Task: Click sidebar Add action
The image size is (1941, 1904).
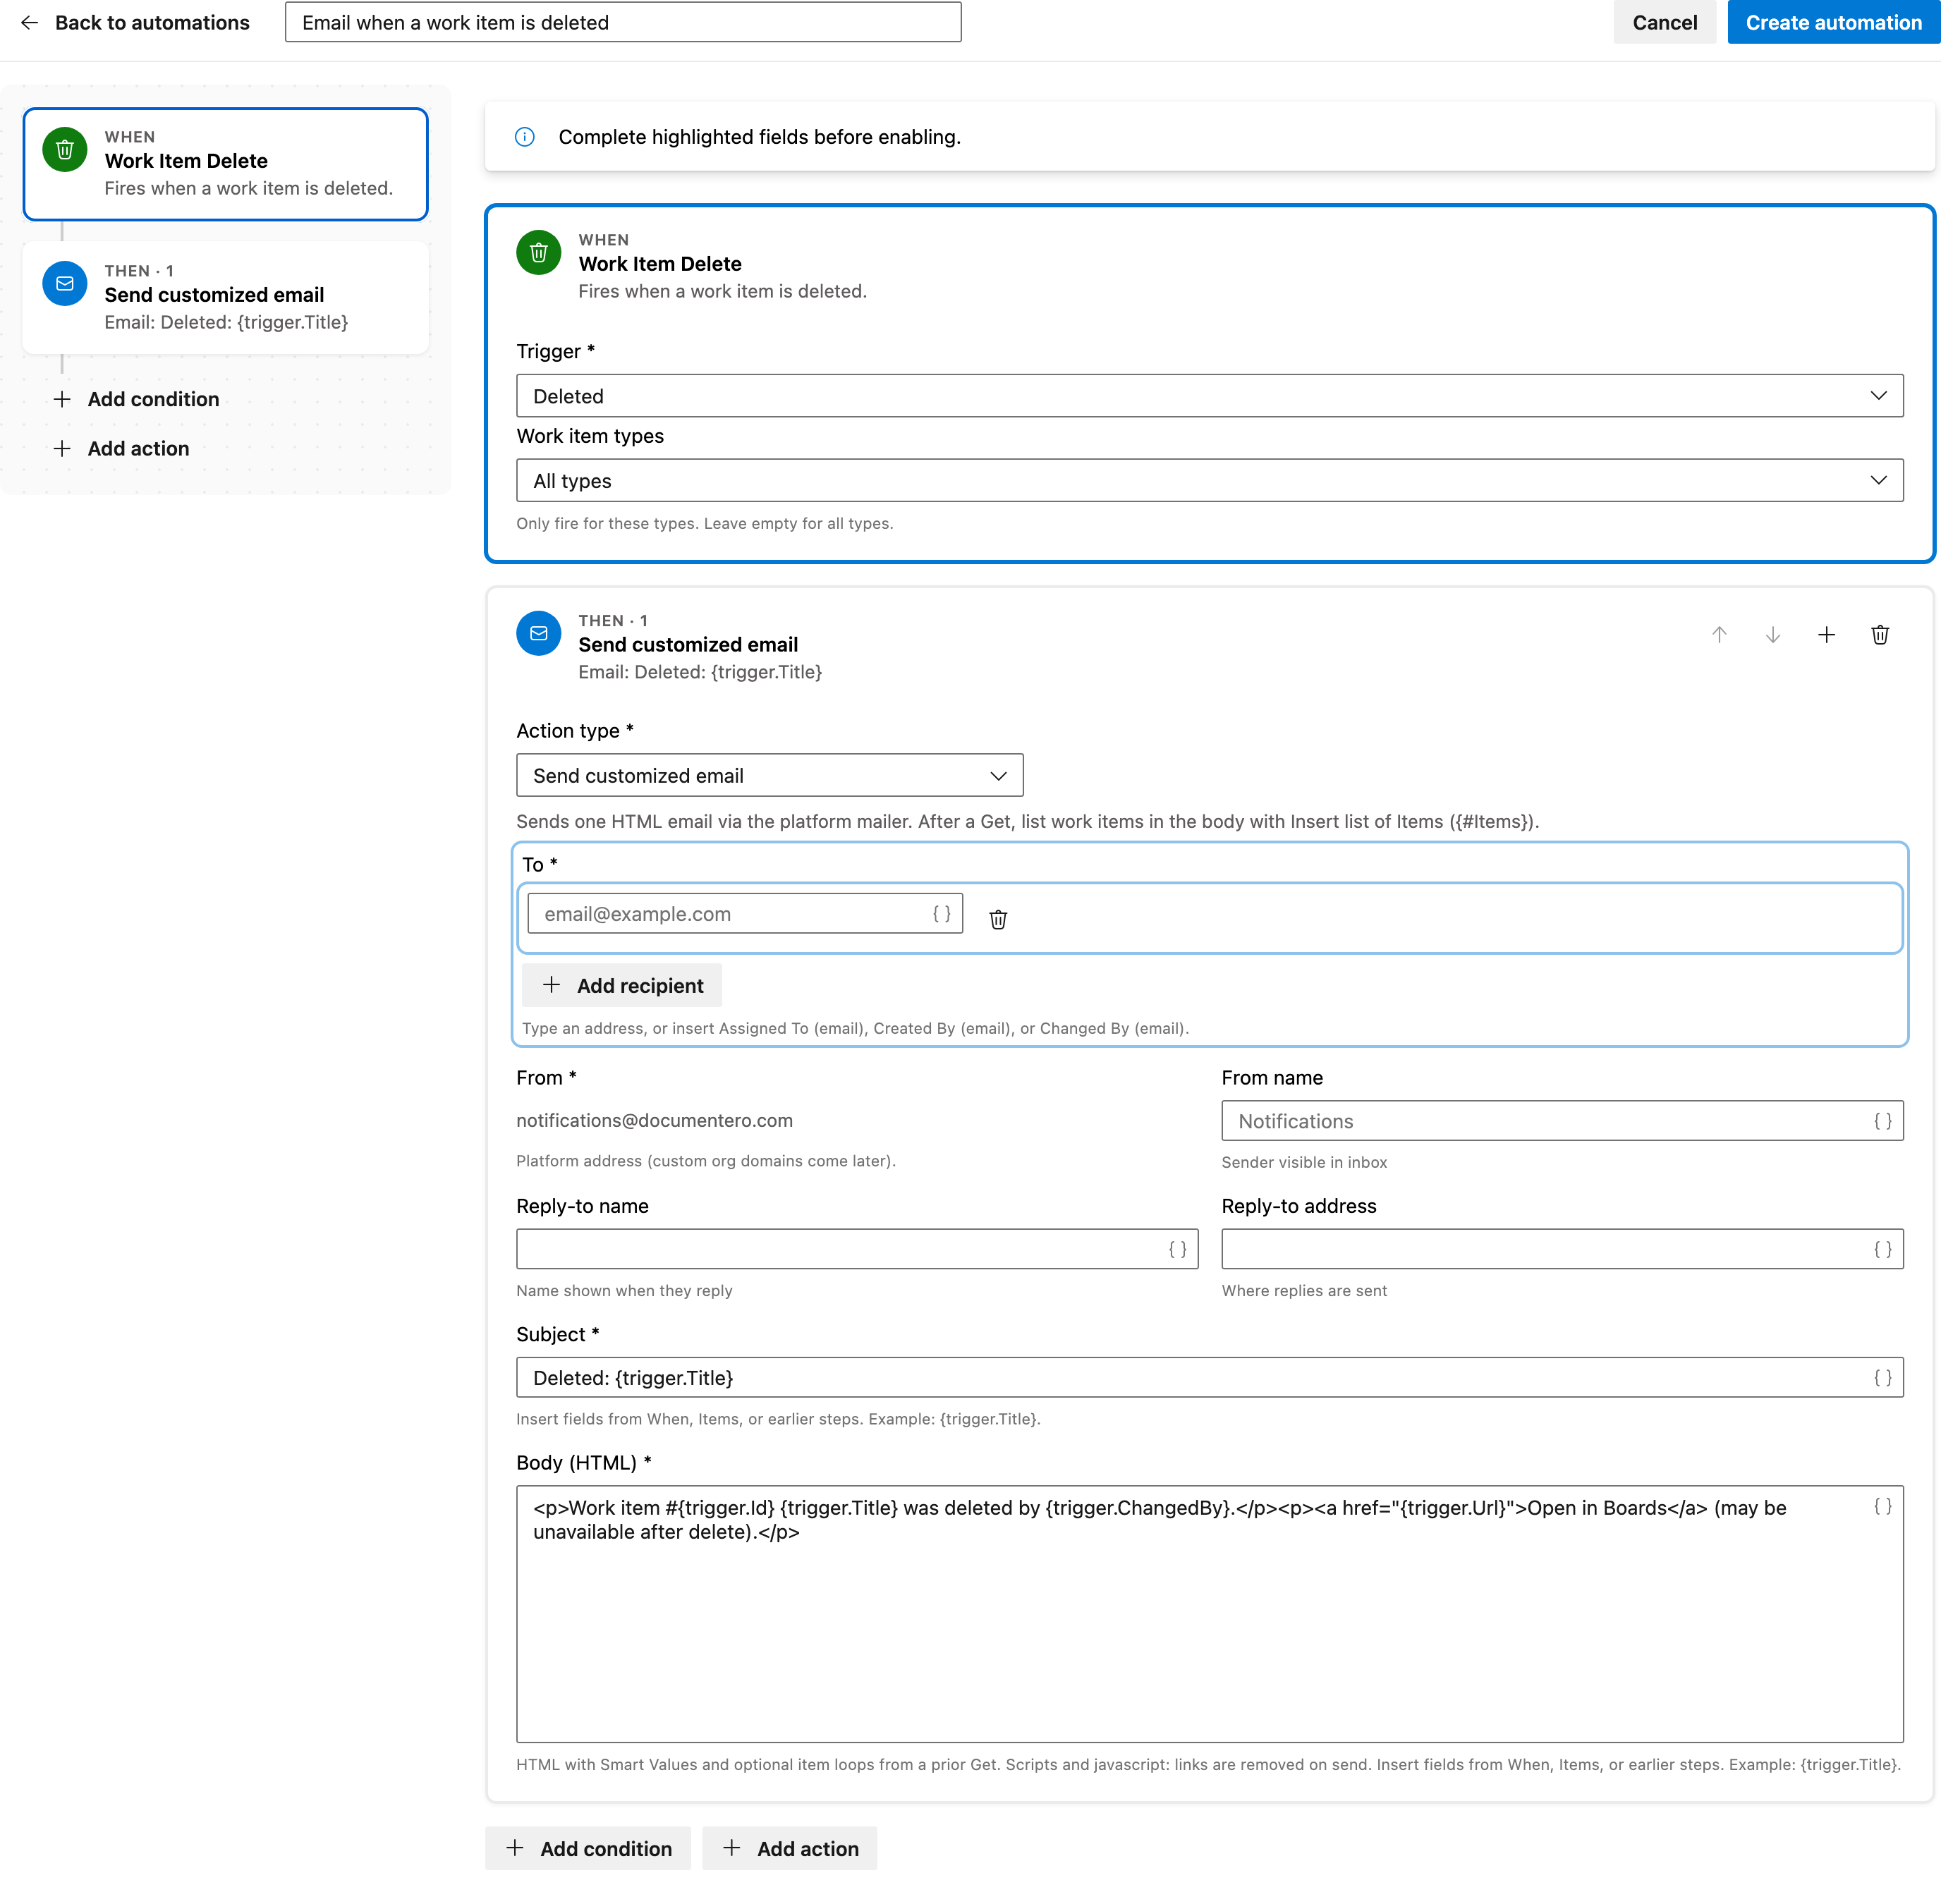Action: point(120,448)
